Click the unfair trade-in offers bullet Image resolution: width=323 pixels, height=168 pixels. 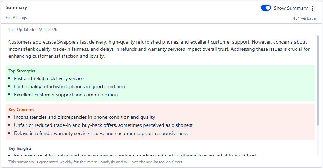coord(103,125)
